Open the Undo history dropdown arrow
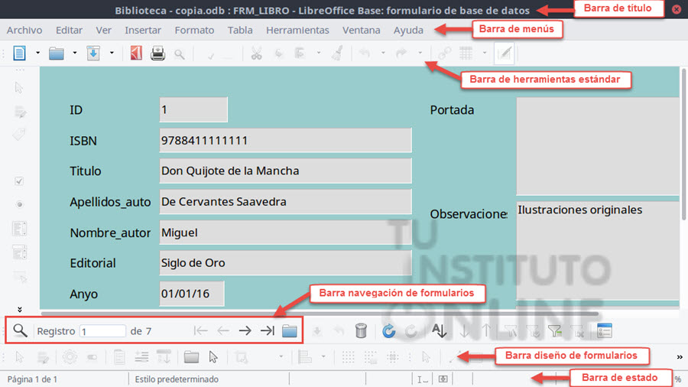 pos(383,53)
